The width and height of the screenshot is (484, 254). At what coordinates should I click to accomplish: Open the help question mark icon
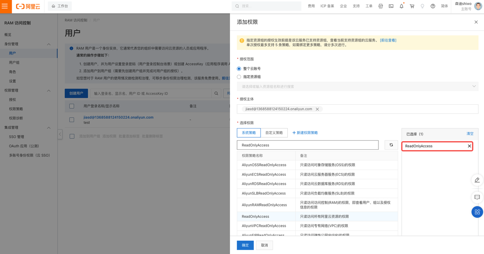[x=433, y=6]
